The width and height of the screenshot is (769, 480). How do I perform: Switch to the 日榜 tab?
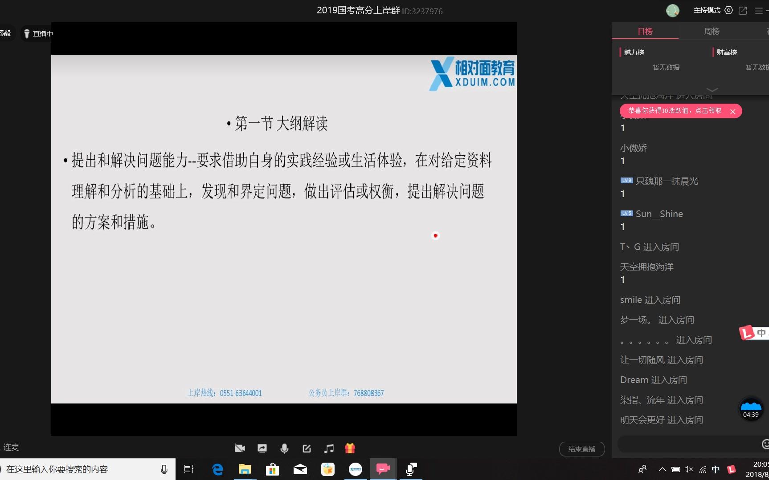pyautogui.click(x=645, y=31)
